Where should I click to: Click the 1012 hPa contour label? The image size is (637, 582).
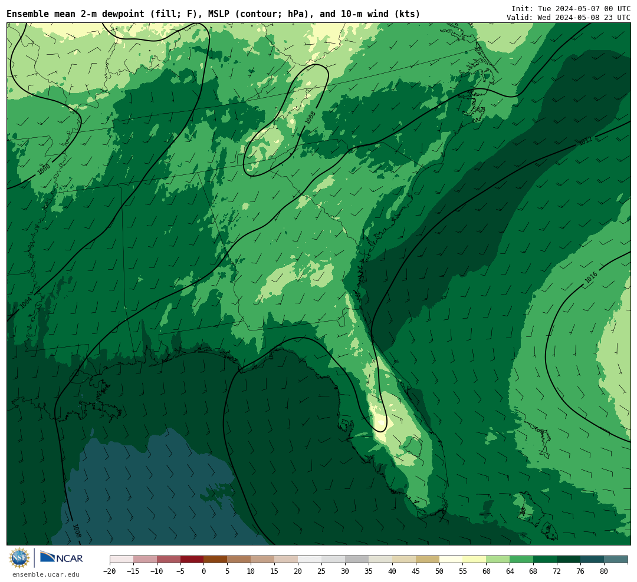(x=586, y=141)
